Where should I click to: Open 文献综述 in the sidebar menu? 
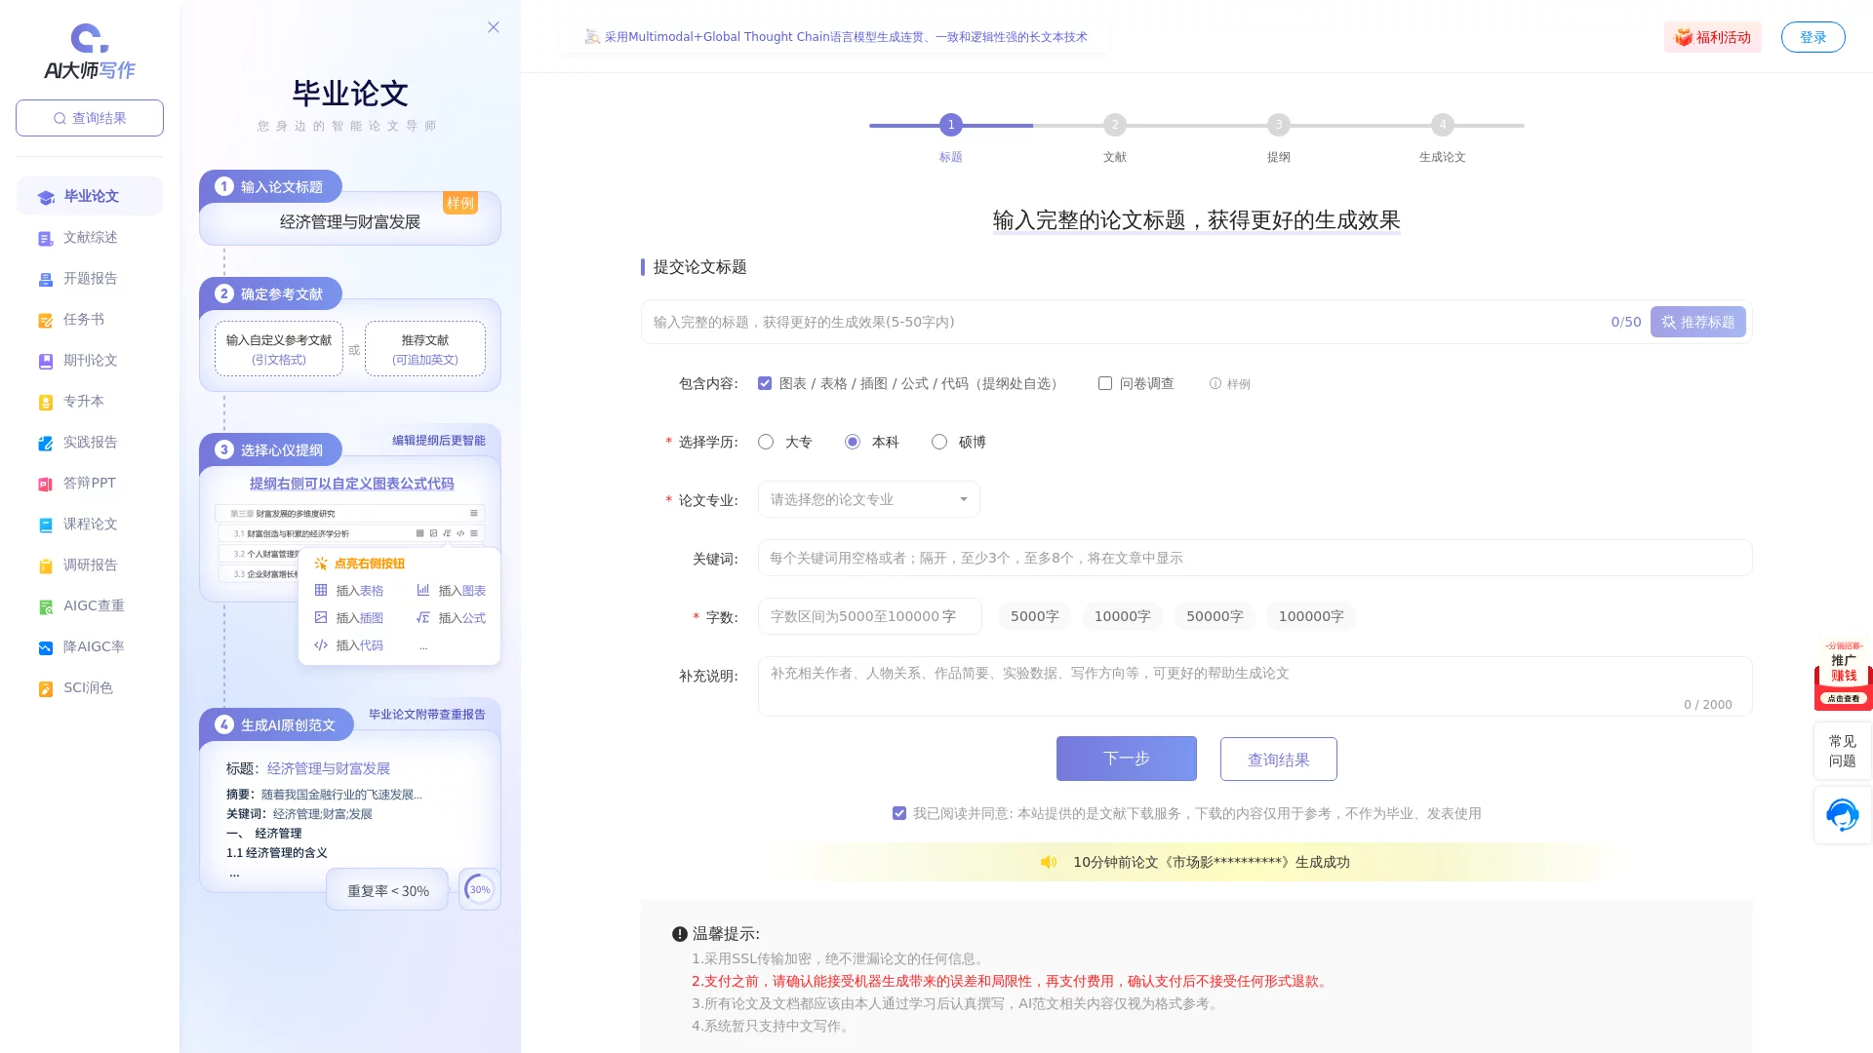90,238
